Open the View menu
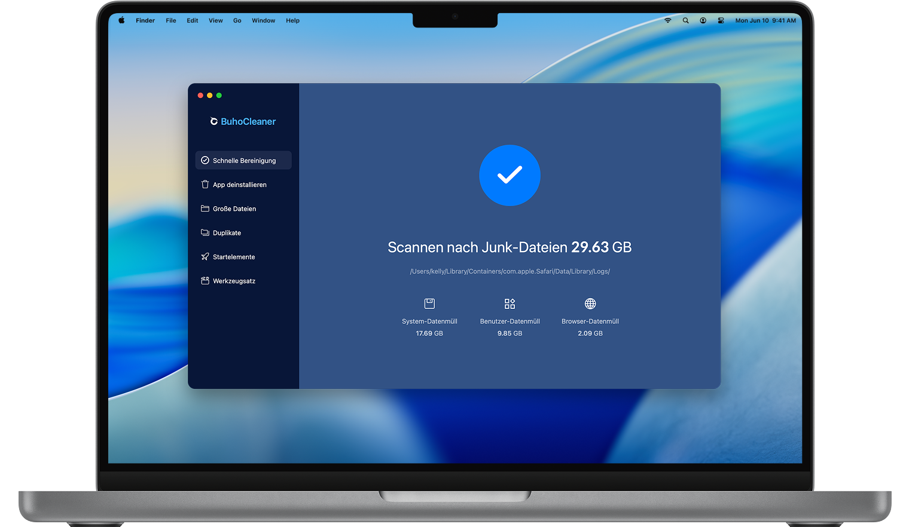Screen dimensions: 909x527 tap(215, 20)
